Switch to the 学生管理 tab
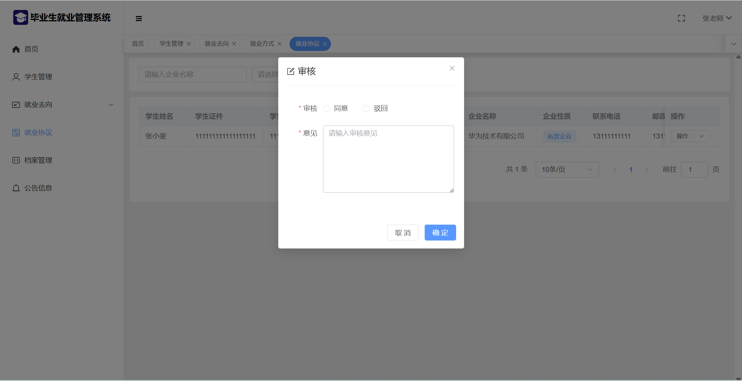This screenshot has width=742, height=381. coord(171,44)
